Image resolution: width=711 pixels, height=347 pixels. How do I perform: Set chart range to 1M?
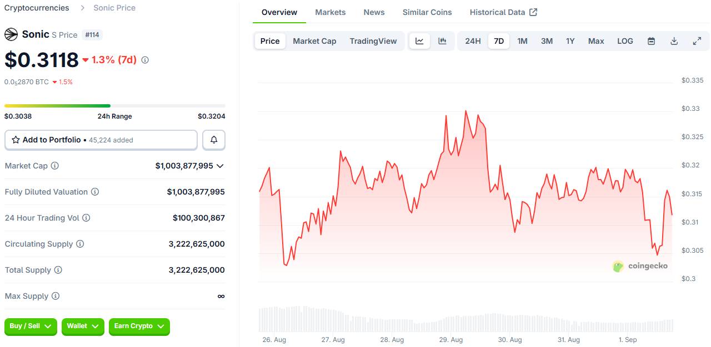[522, 41]
